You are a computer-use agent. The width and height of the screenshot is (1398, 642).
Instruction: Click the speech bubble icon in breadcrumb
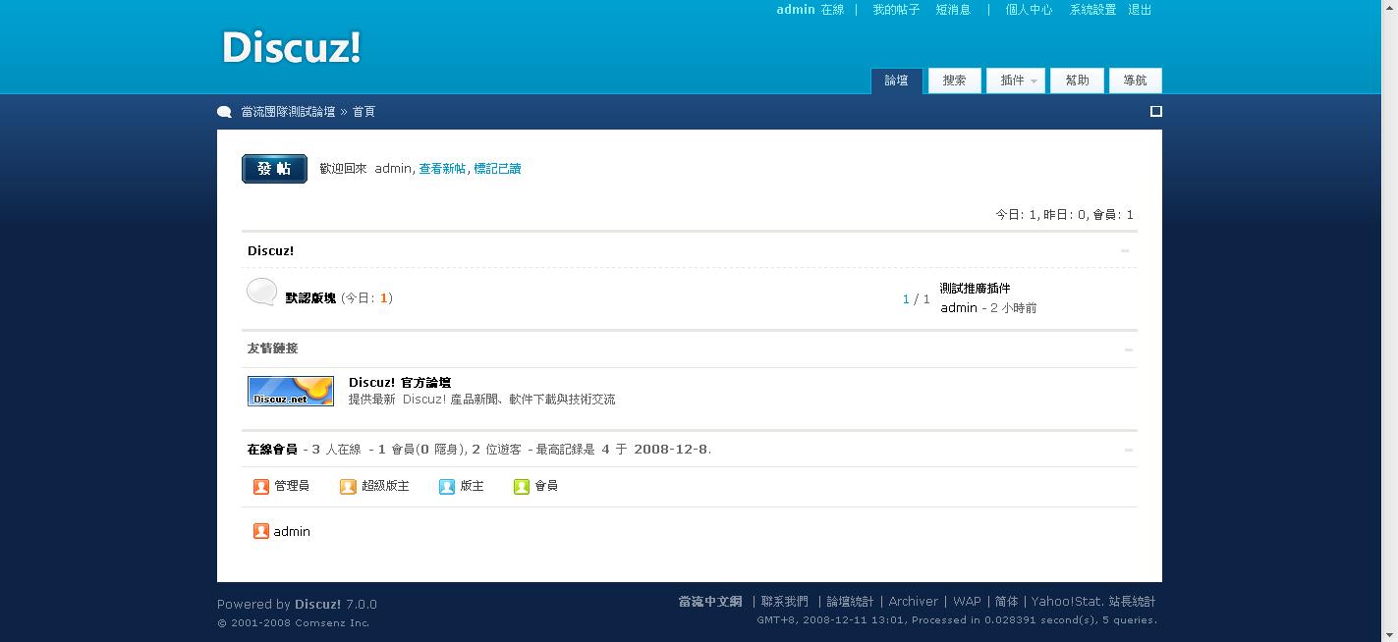point(225,112)
